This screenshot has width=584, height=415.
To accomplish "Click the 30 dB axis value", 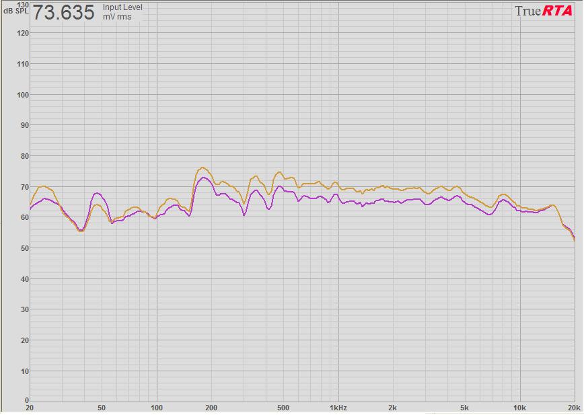I will coord(24,309).
